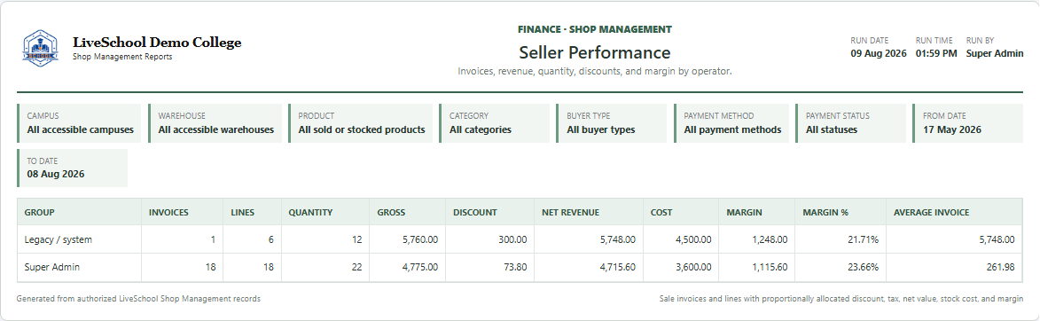Click the Run Date value 09 Aug 2026

coord(878,54)
